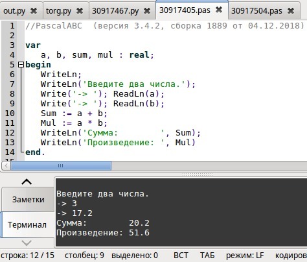Click ReadLn(a) in the code
This screenshot has height=262, width=307.
coord(136,94)
